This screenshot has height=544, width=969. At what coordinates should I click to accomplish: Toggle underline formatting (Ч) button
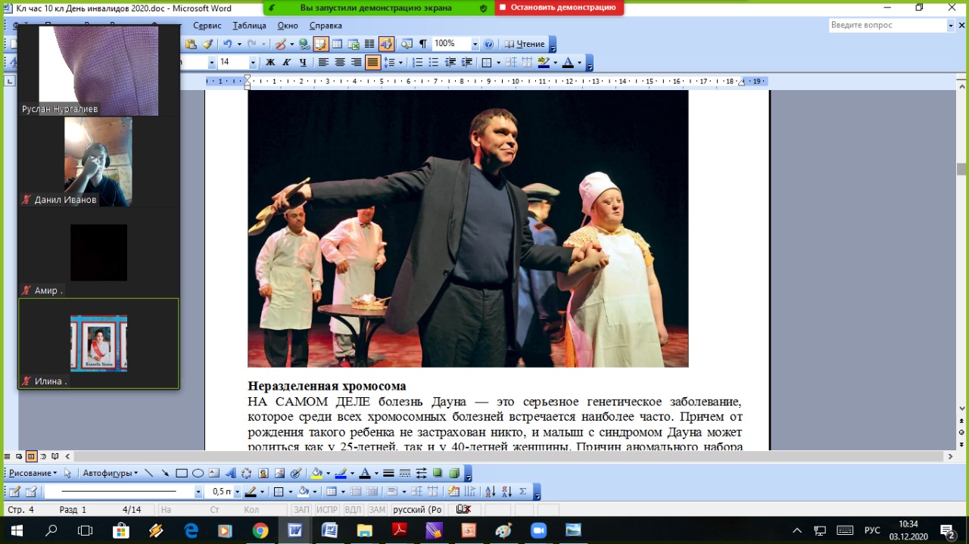[304, 63]
